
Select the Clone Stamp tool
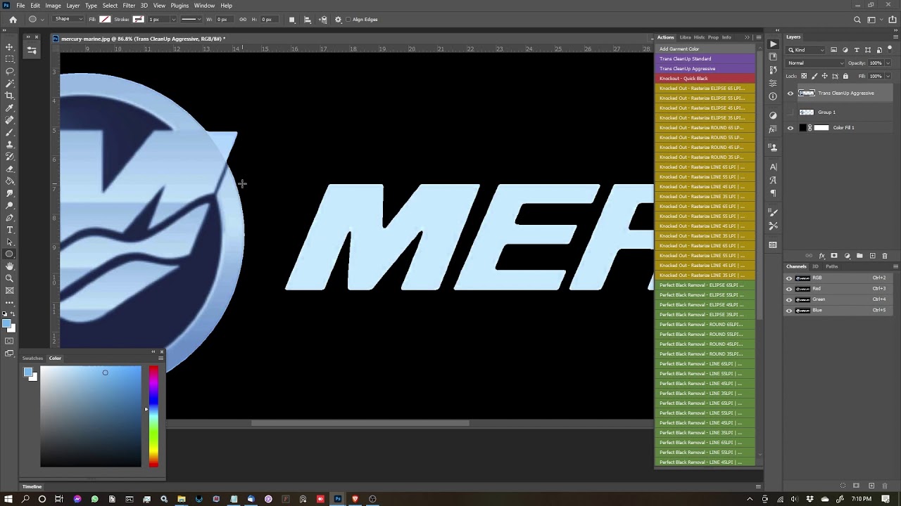10,145
